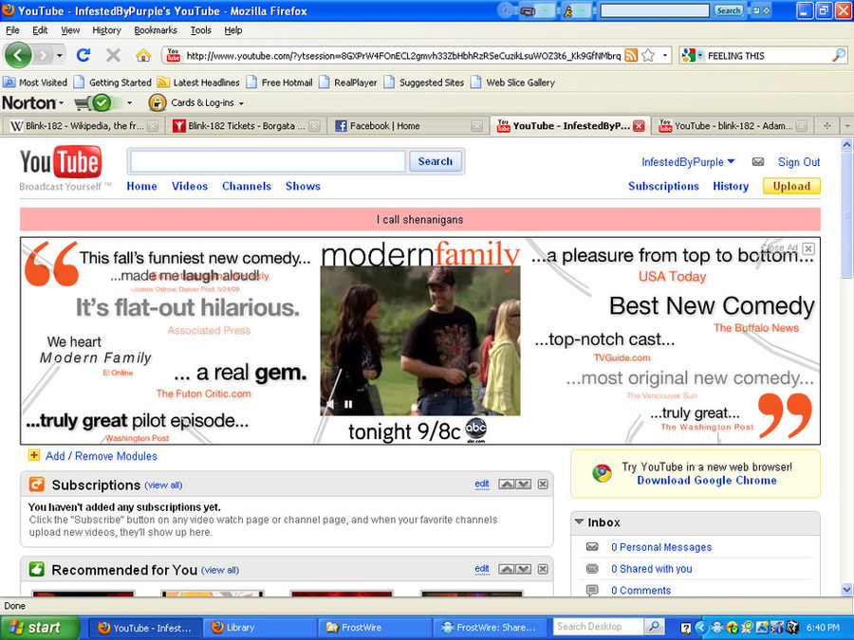Switch to the Facebook | Home tab
854x640 pixels.
tap(408, 126)
